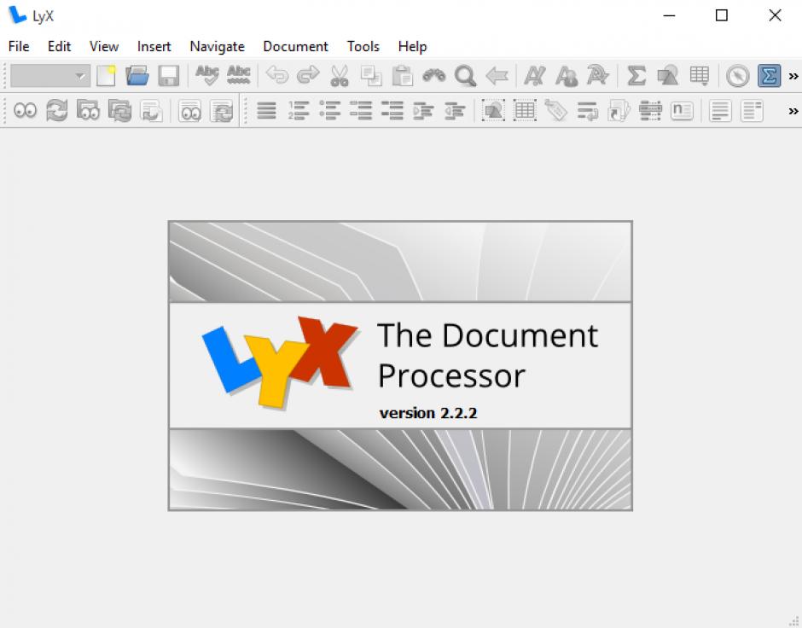Open the Document menu
Image resolution: width=802 pixels, height=628 pixels.
(295, 46)
